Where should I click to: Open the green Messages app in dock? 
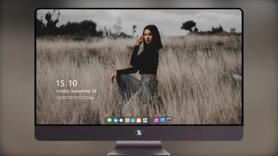pos(109,120)
